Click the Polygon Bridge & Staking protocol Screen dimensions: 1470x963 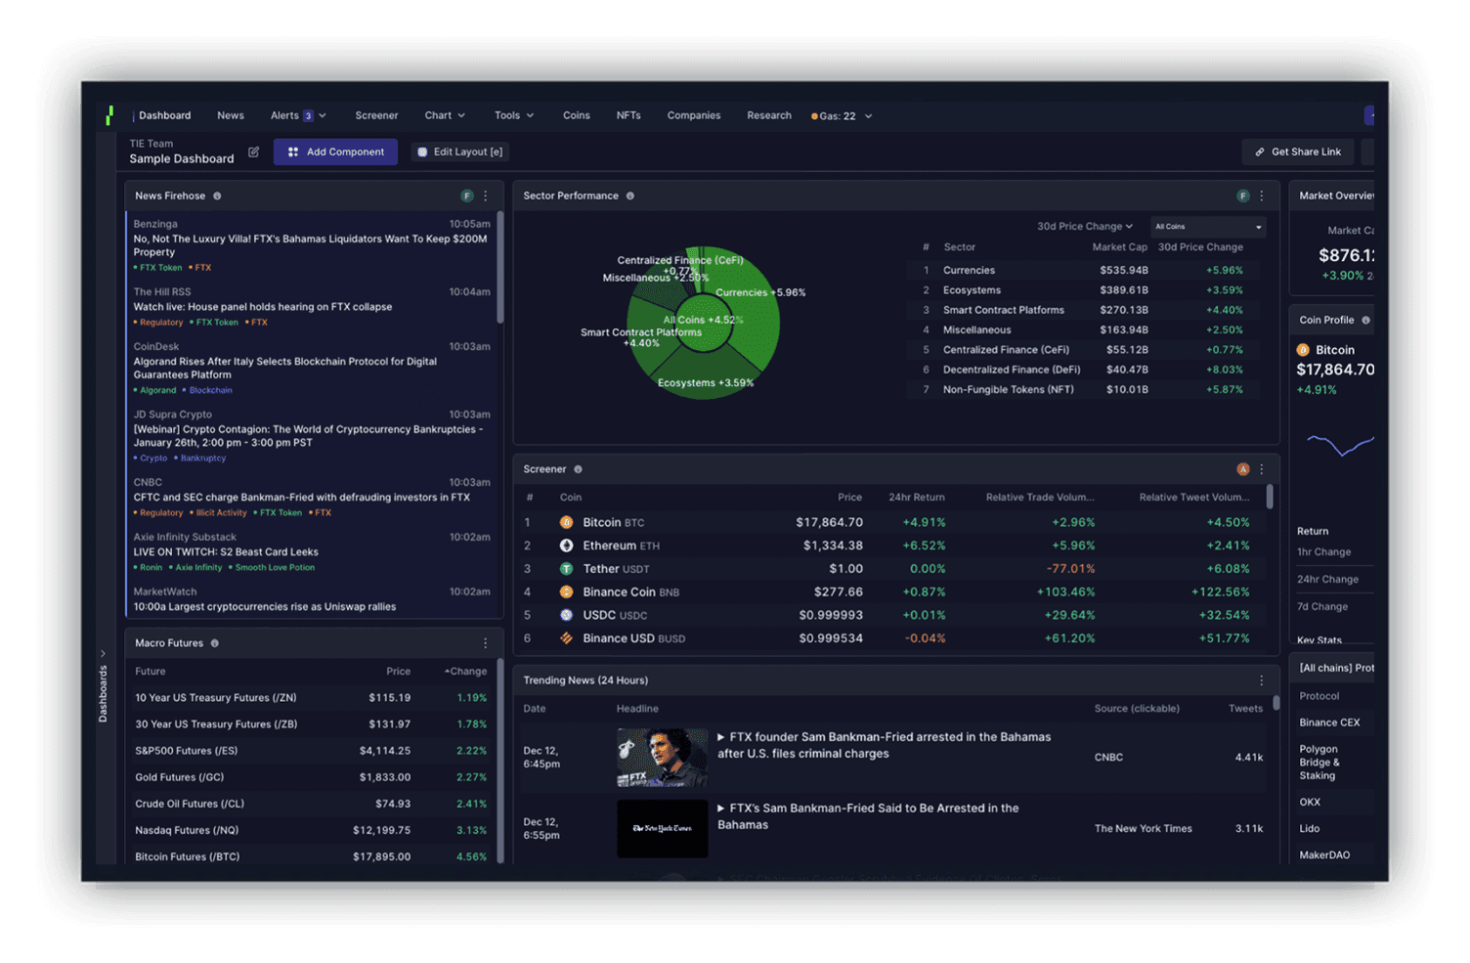(x=1319, y=763)
